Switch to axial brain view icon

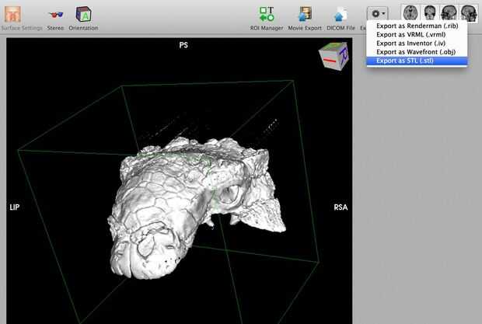[x=410, y=13]
